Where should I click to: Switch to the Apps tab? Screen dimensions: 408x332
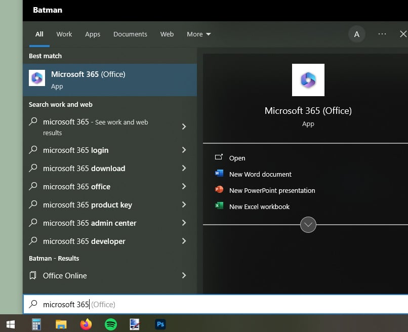coord(93,34)
